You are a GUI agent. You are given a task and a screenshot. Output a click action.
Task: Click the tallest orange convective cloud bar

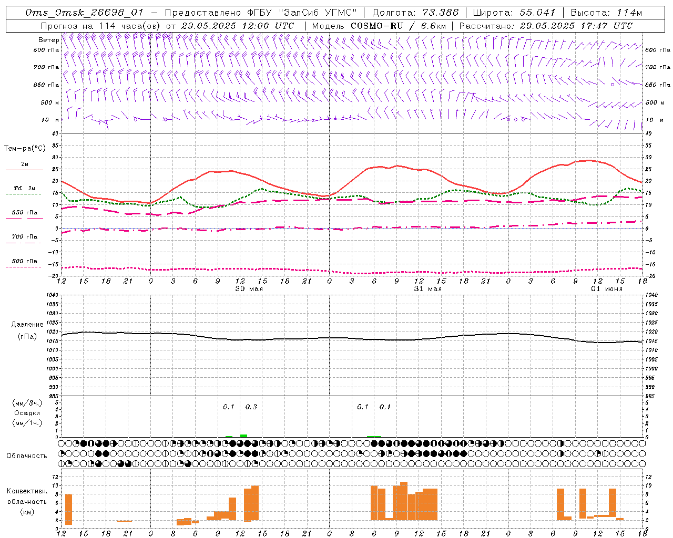click(404, 501)
